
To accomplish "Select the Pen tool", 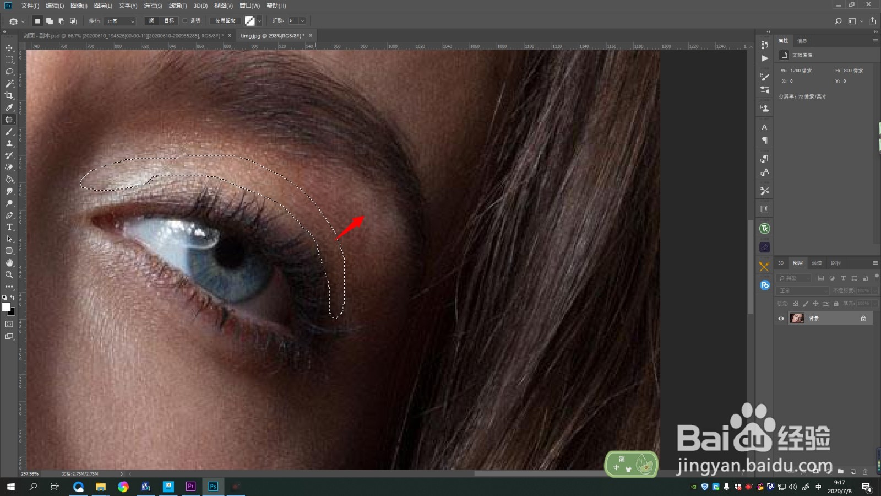I will (9, 215).
